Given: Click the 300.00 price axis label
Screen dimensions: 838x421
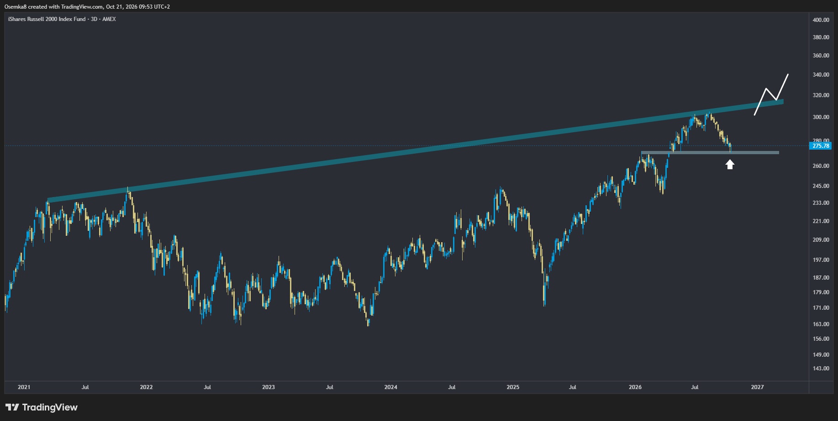Looking at the screenshot, I should point(821,117).
